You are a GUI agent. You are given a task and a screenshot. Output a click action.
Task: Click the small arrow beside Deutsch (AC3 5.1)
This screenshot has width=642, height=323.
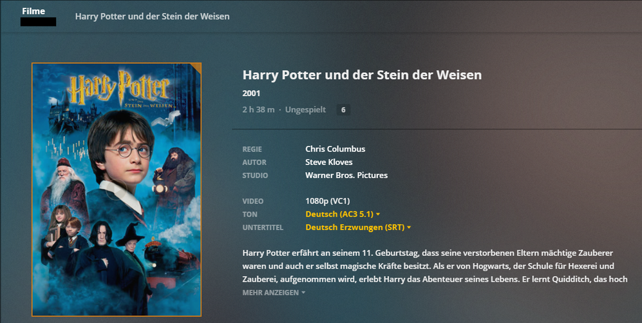pos(378,215)
